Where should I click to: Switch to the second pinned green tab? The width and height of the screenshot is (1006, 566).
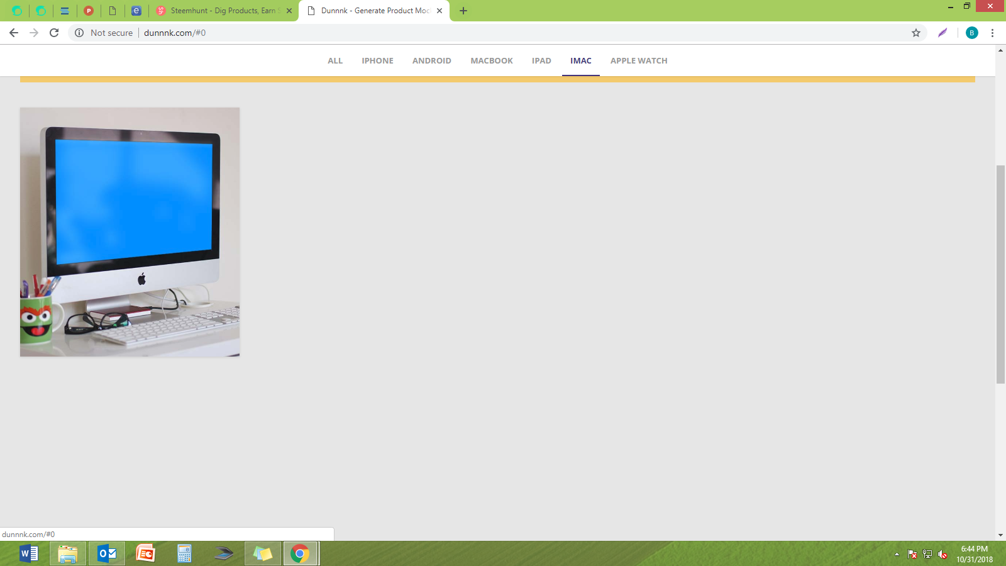coord(41,11)
